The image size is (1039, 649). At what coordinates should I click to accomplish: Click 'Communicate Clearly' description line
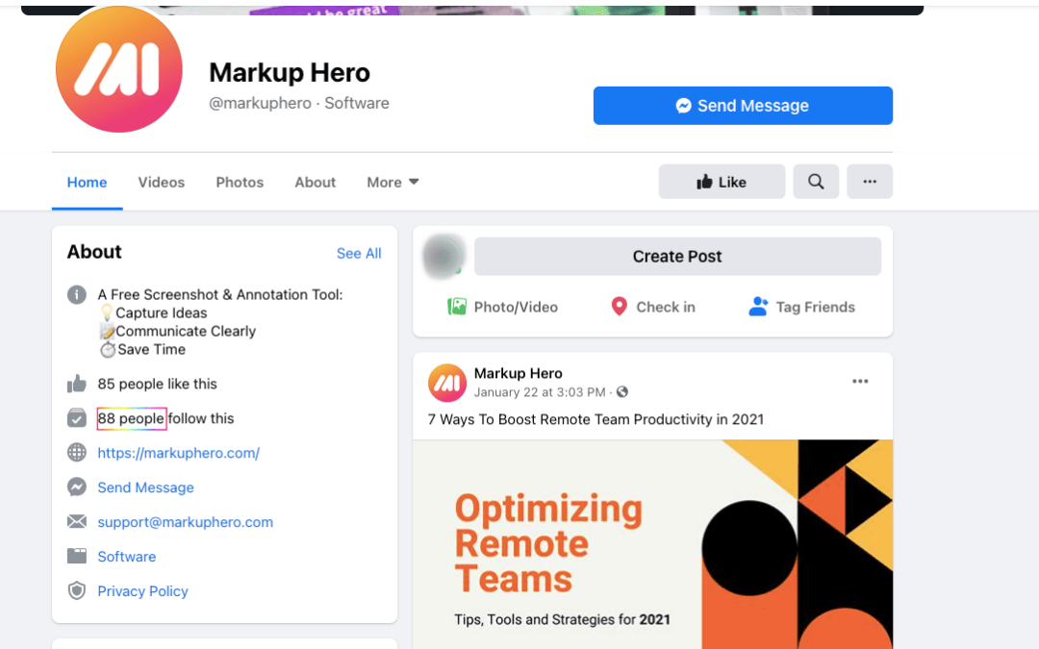pos(186,331)
